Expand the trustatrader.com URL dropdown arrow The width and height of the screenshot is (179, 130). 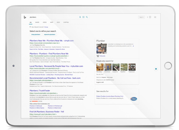pos(57,93)
